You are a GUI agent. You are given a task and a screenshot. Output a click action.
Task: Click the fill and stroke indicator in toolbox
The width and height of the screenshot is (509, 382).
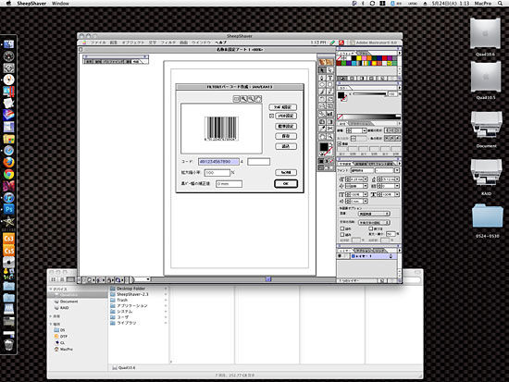tap(326, 149)
